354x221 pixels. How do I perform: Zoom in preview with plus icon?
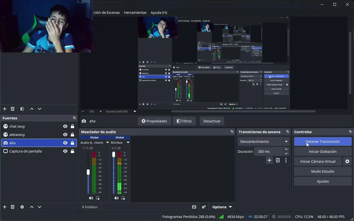click(x=100, y=111)
